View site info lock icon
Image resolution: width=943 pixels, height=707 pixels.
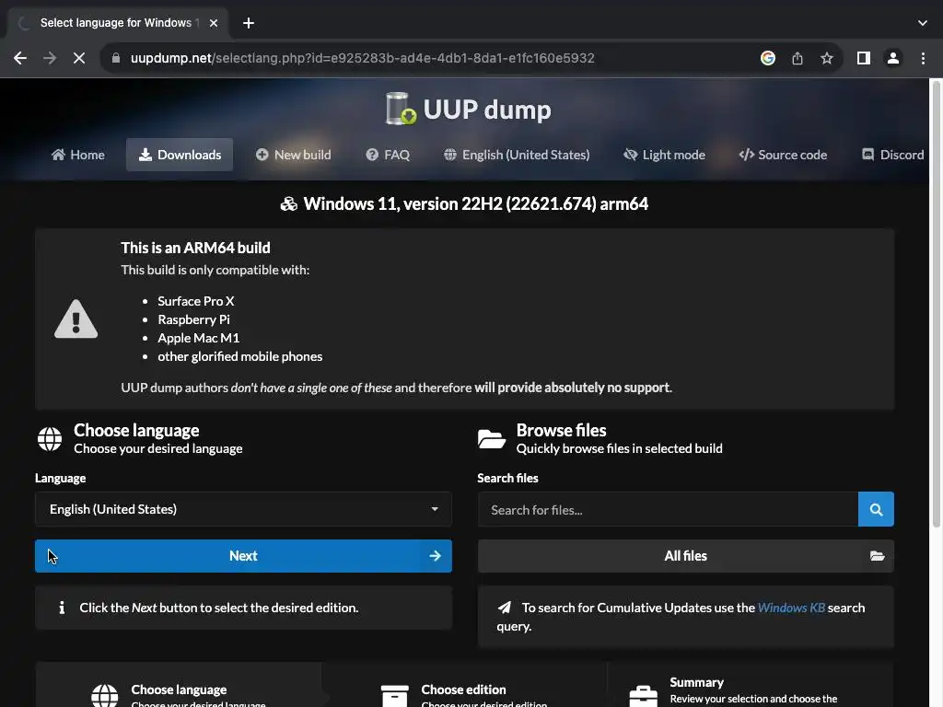pos(116,58)
